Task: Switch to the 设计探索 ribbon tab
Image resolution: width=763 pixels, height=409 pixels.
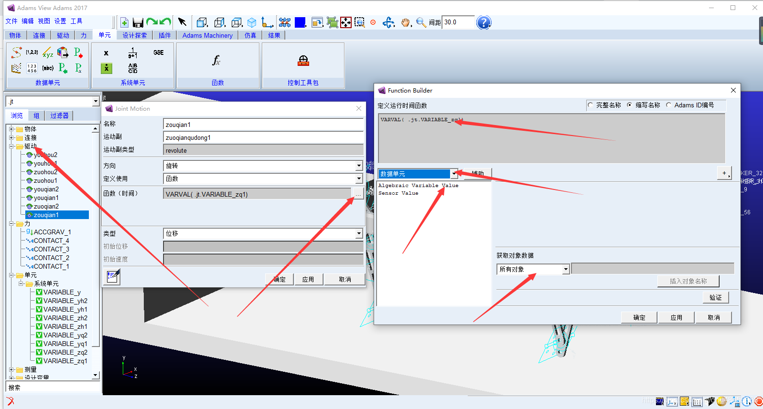Action: pos(135,35)
